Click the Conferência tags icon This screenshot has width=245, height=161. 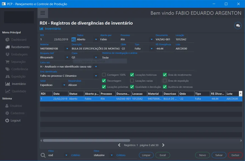click(8, 69)
